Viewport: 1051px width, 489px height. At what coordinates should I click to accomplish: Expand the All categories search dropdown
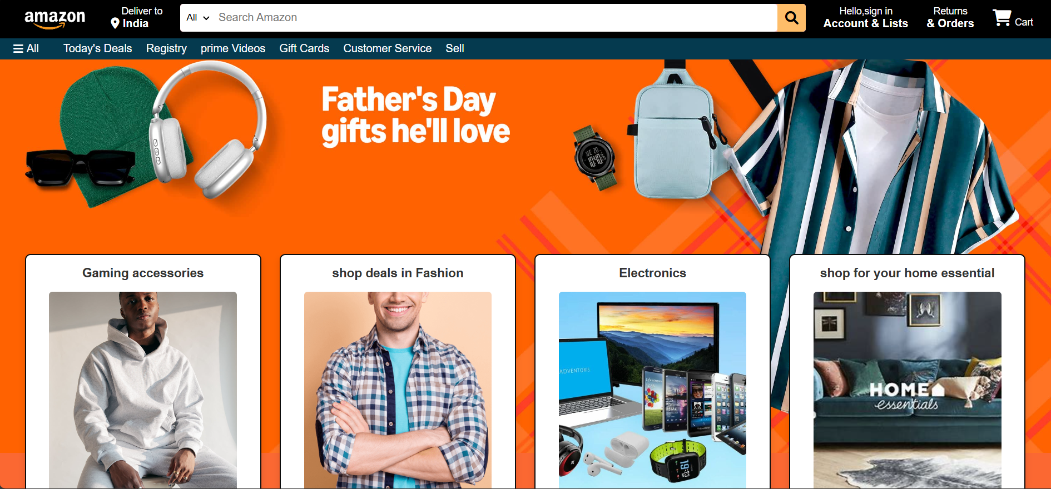[198, 18]
